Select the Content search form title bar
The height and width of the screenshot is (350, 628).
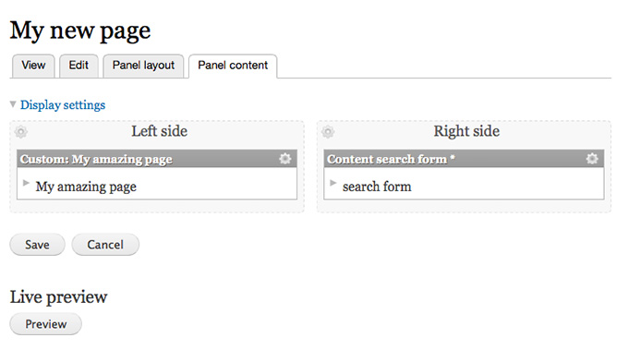464,159
